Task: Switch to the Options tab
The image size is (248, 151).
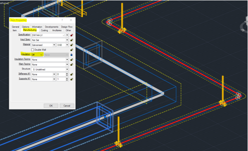Action: [26, 27]
